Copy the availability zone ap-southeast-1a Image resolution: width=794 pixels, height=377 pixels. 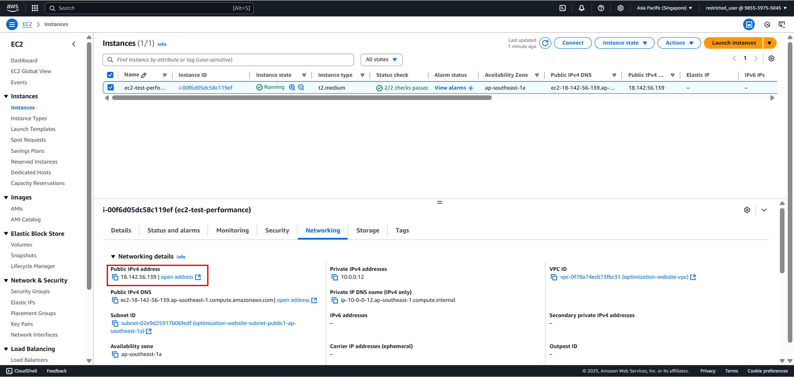(115, 354)
